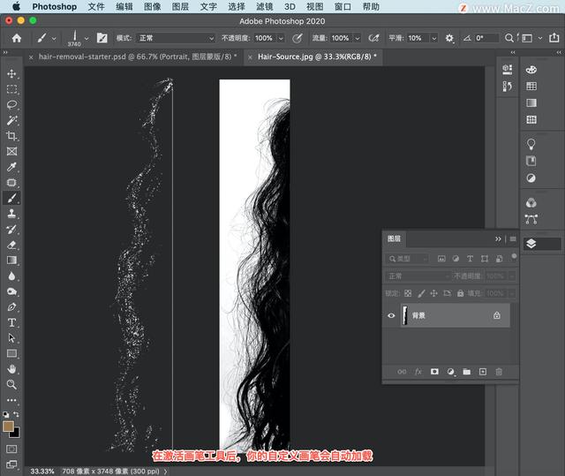Open the 不透明度 opacity dropdown arrow
Viewport: 565px width, 476px height.
[x=281, y=38]
